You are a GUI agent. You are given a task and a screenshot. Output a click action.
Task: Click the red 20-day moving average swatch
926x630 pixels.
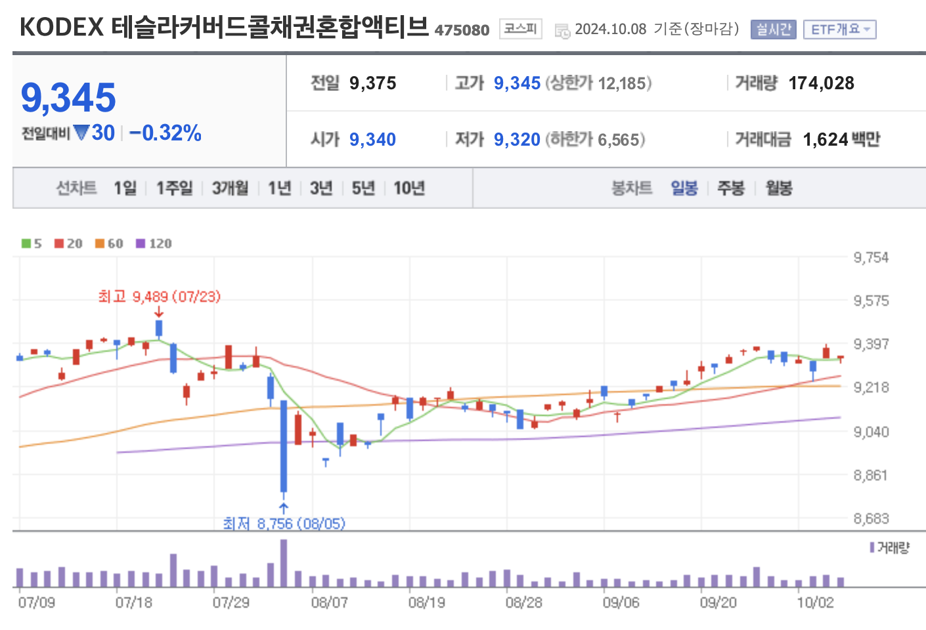click(59, 243)
